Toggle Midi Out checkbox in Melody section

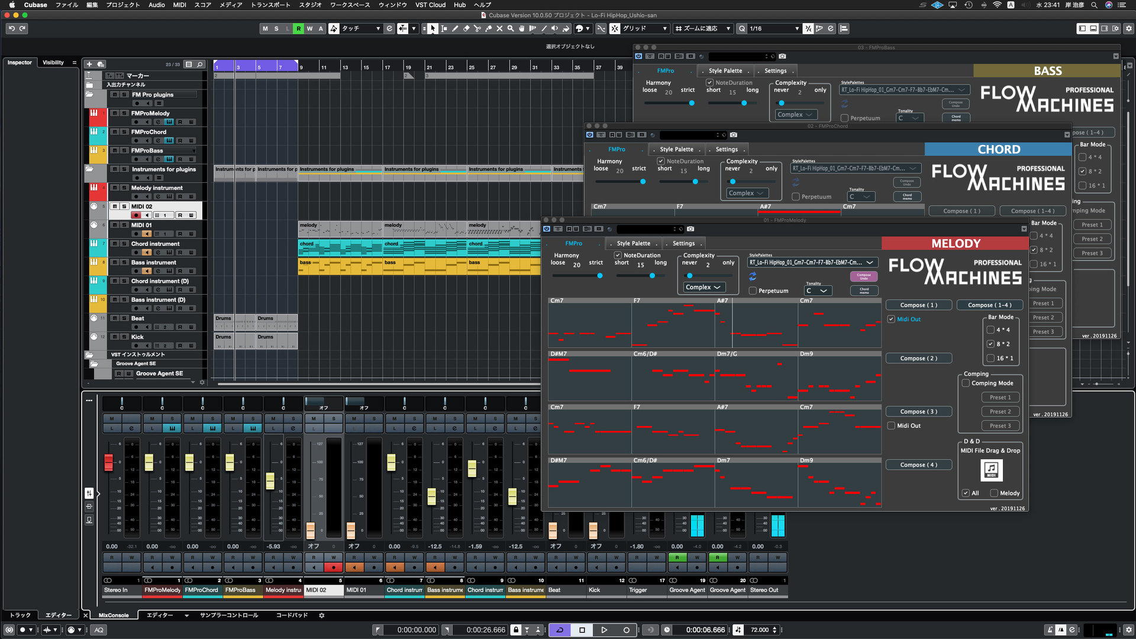click(x=891, y=318)
